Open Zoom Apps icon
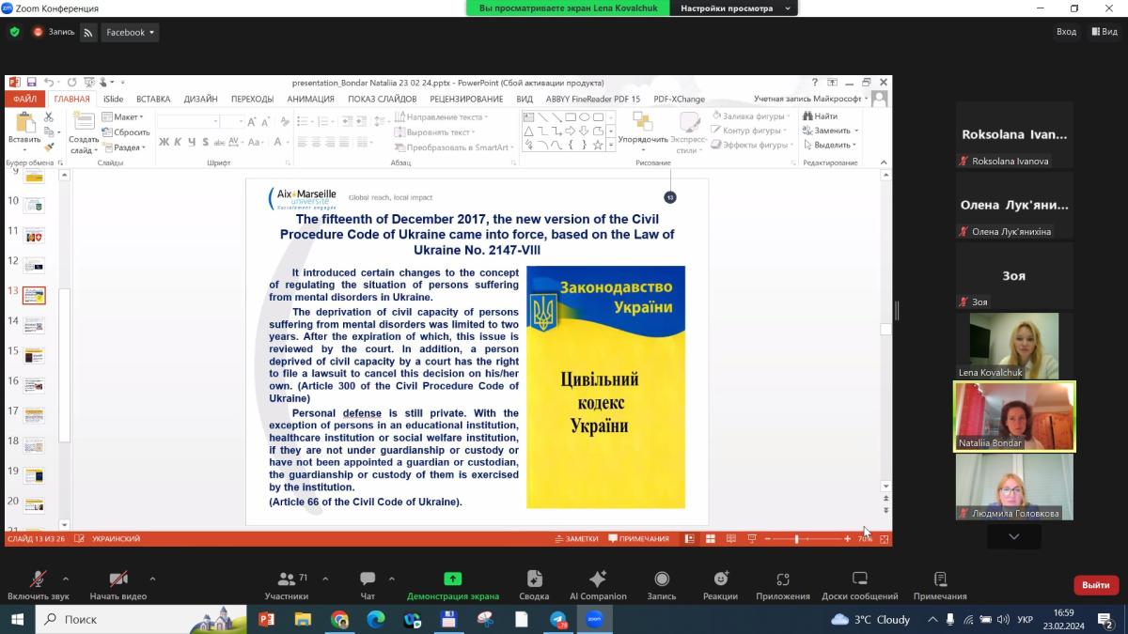The height and width of the screenshot is (634, 1128). pos(782,580)
